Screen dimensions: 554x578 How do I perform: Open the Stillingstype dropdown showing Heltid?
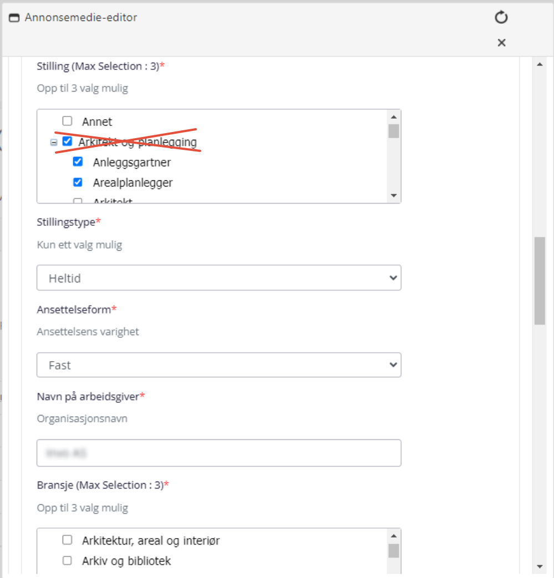219,277
